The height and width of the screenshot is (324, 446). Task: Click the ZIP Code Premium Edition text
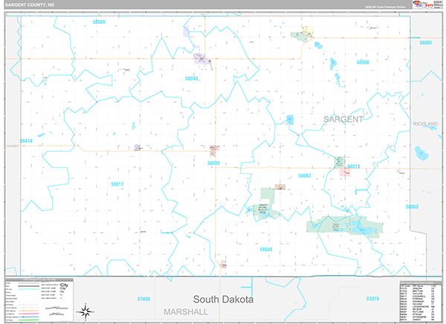(x=385, y=7)
